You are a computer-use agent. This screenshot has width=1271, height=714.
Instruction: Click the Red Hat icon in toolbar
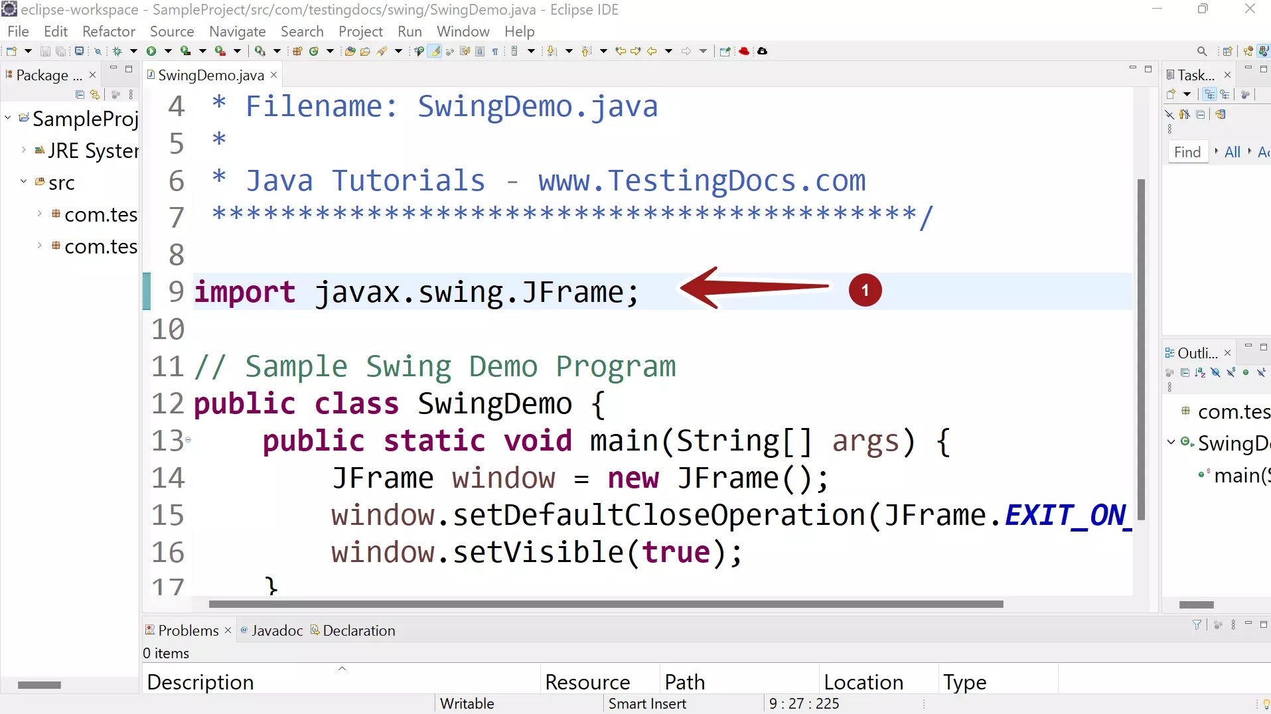[745, 51]
